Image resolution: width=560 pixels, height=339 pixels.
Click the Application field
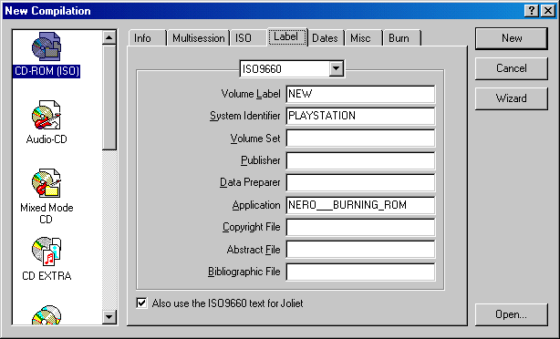point(360,205)
